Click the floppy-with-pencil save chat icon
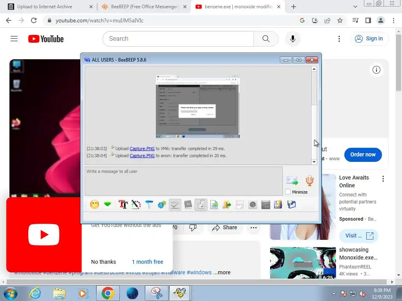Viewport: 402px width, 301px height. point(278,205)
